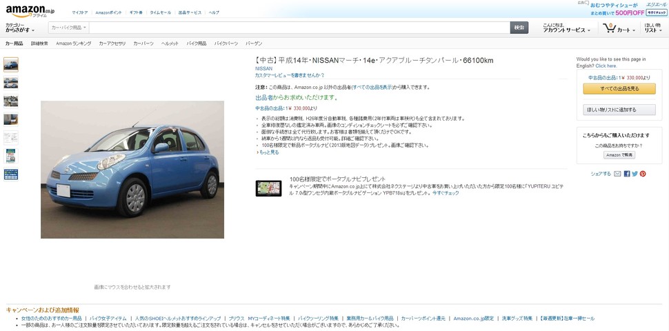Click the ad feedback bubble icon

point(587,3)
